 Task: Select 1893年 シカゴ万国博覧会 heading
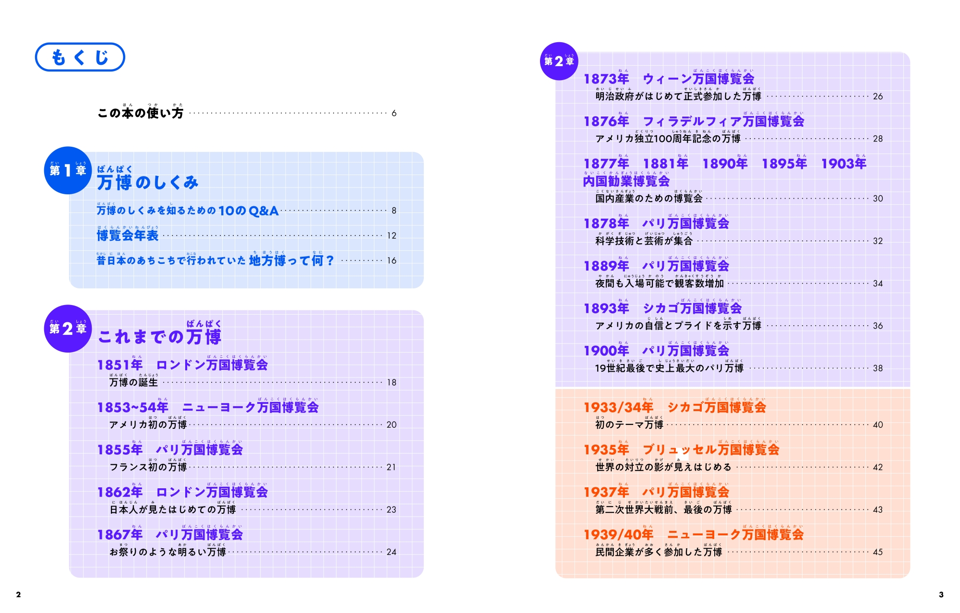click(x=662, y=308)
